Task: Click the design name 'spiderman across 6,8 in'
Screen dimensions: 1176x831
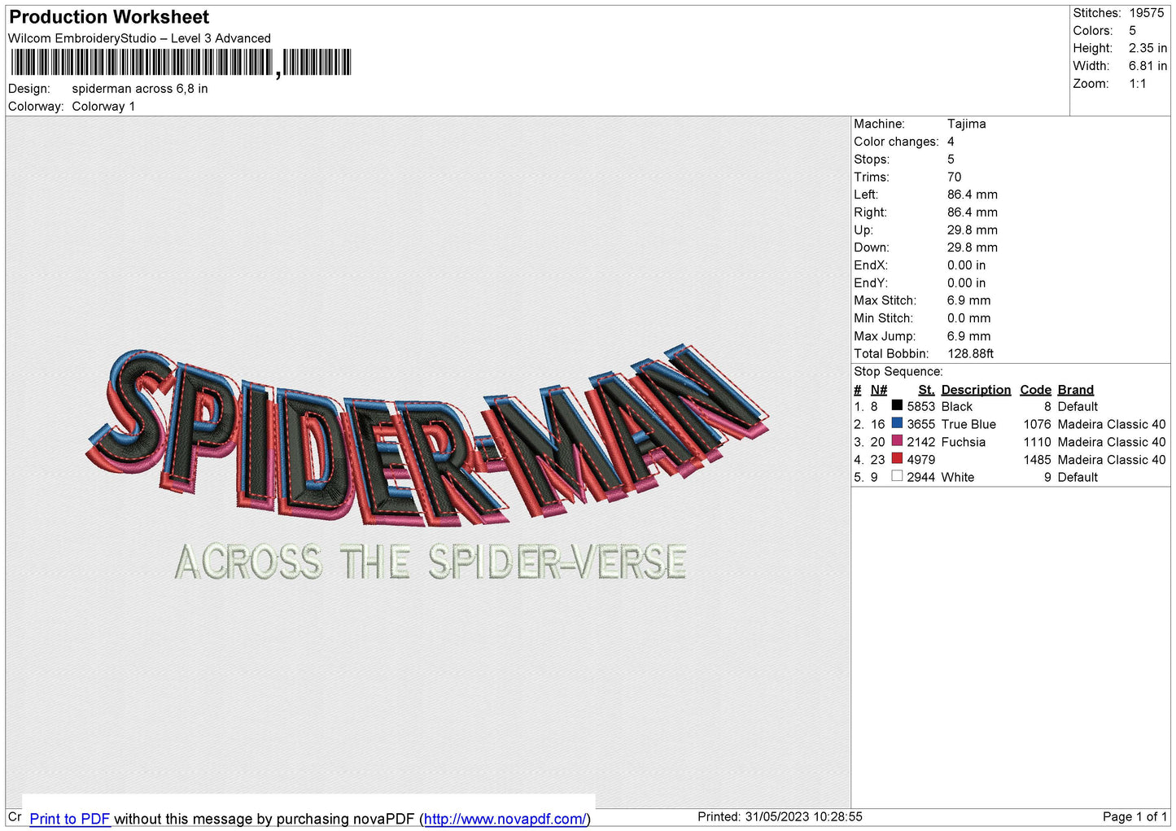Action: tap(140, 89)
